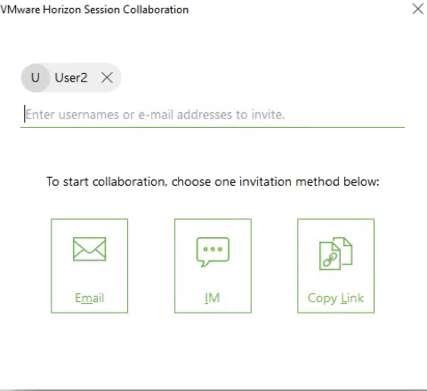Screen dimensions: 427x391
Task: Select the Copy Link text label
Action: pos(335,299)
